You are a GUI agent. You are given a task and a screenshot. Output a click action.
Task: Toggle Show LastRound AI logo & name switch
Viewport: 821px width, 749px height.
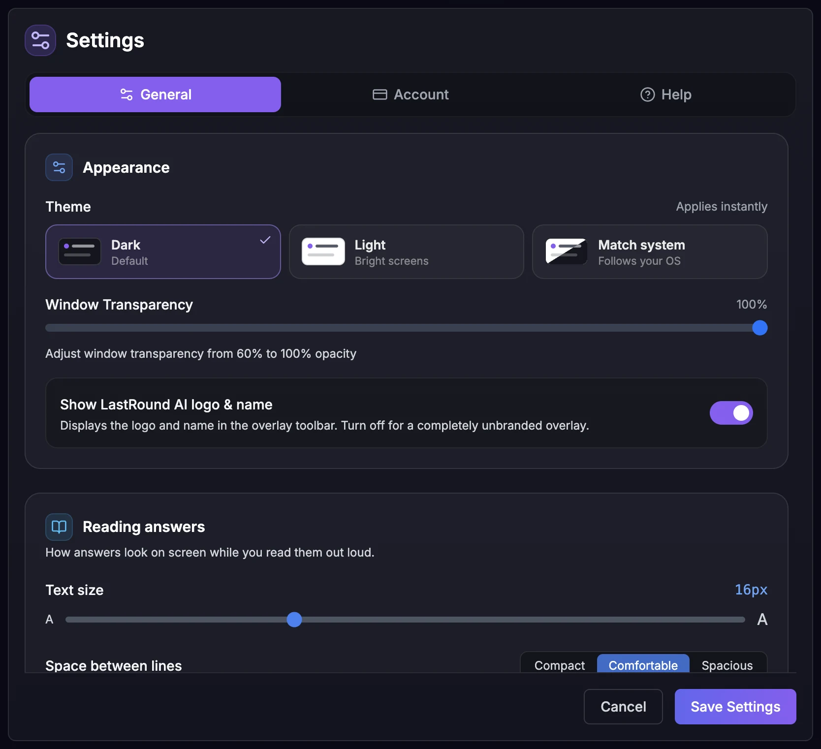731,413
